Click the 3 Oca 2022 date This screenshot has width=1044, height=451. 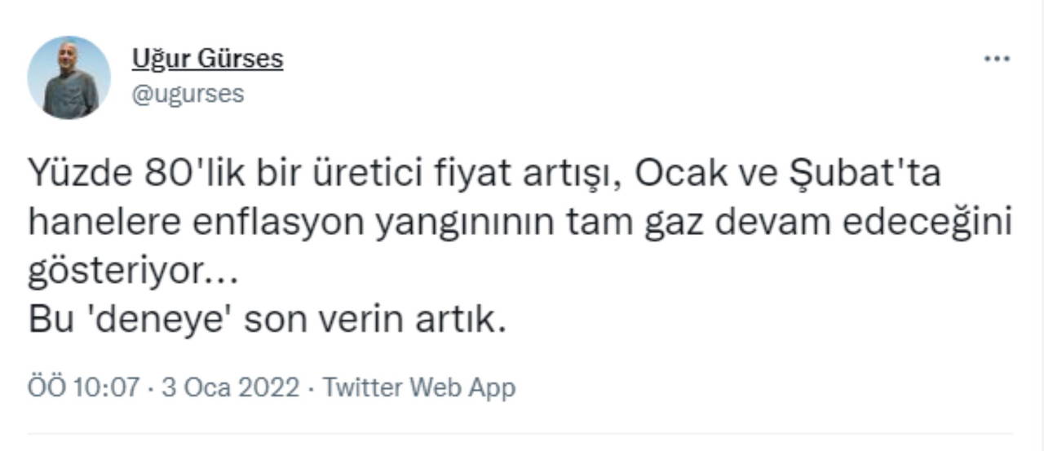pyautogui.click(x=231, y=387)
